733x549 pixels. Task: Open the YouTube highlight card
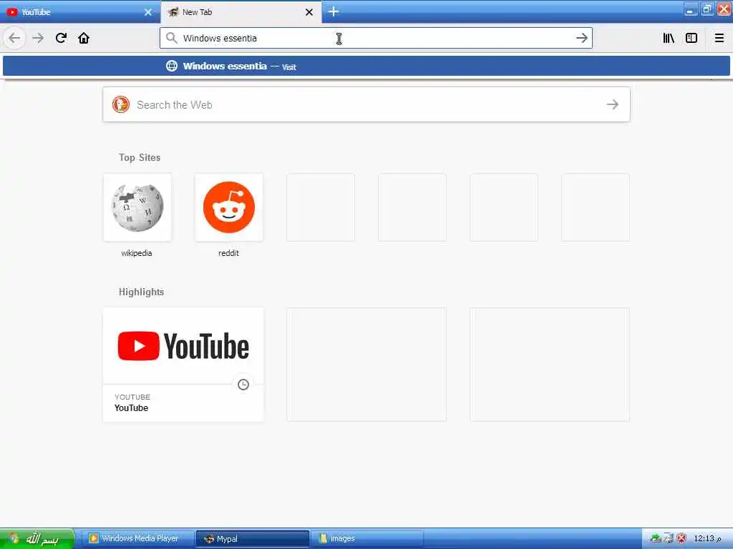point(183,365)
